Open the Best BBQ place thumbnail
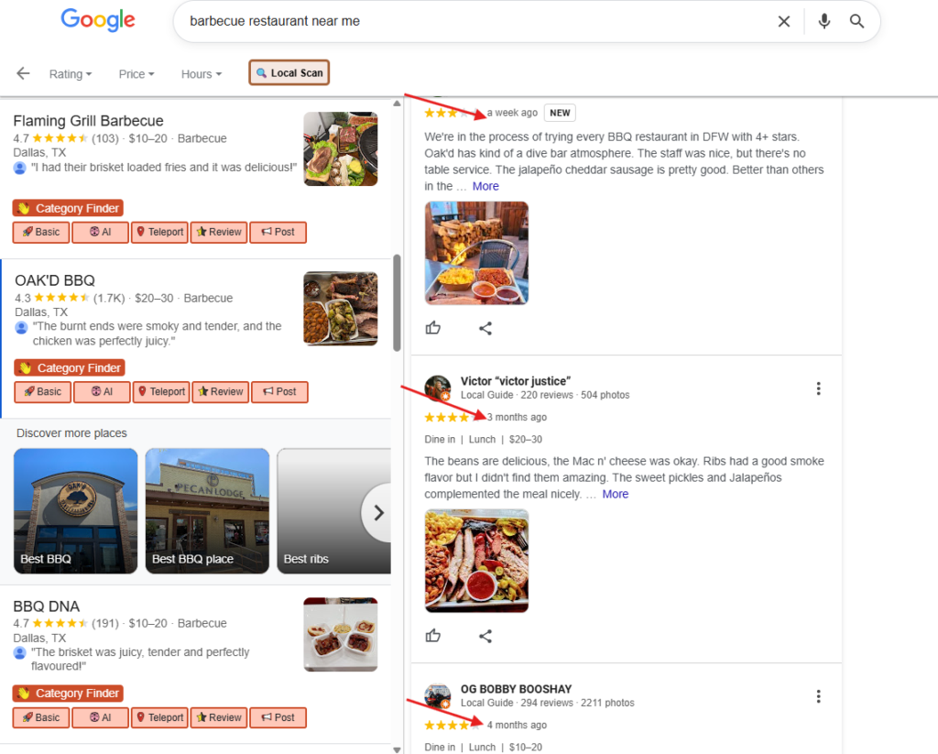 pyautogui.click(x=207, y=511)
